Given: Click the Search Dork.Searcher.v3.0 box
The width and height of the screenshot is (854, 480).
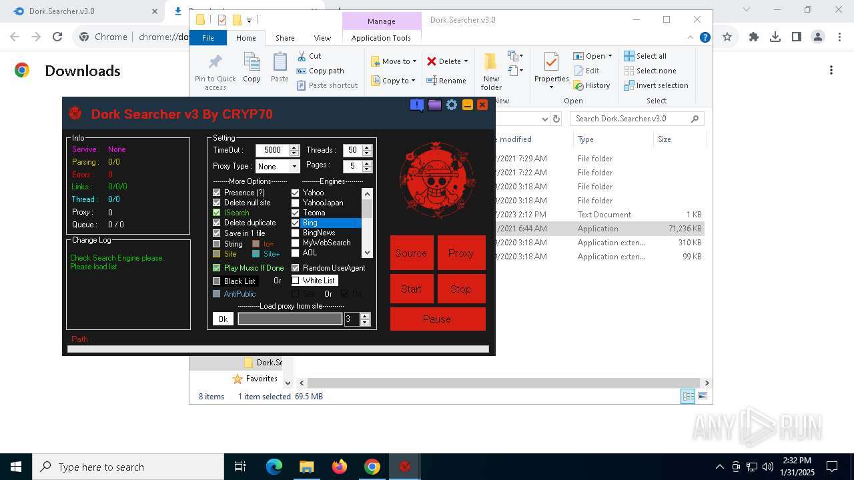Looking at the screenshot, I should pyautogui.click(x=636, y=119).
